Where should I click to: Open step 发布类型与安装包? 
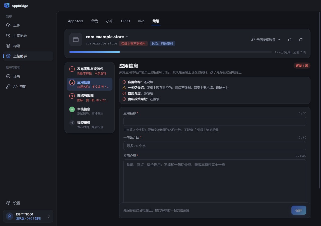90,71
